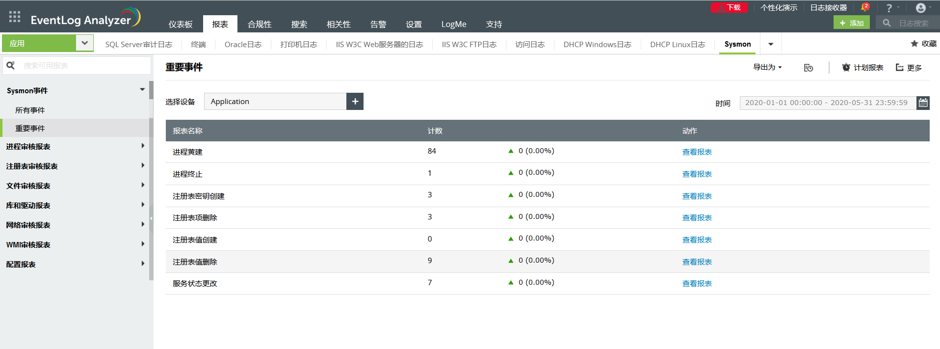Expand the 网络审核报表 section
Image resolution: width=940 pixels, height=349 pixels.
point(143,224)
